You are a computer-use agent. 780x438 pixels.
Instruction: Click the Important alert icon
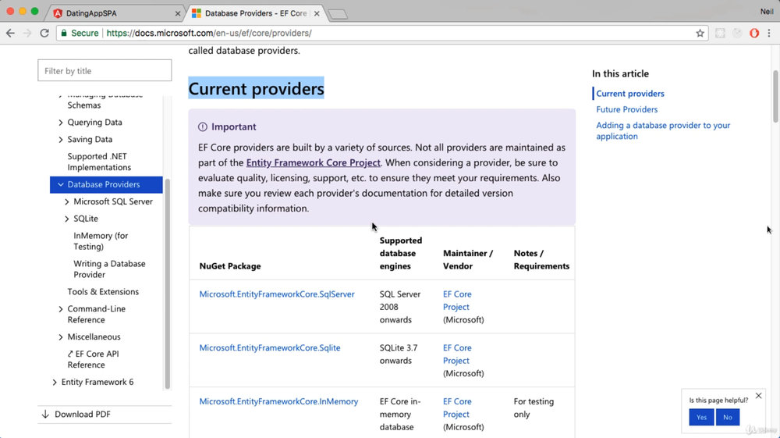(203, 127)
